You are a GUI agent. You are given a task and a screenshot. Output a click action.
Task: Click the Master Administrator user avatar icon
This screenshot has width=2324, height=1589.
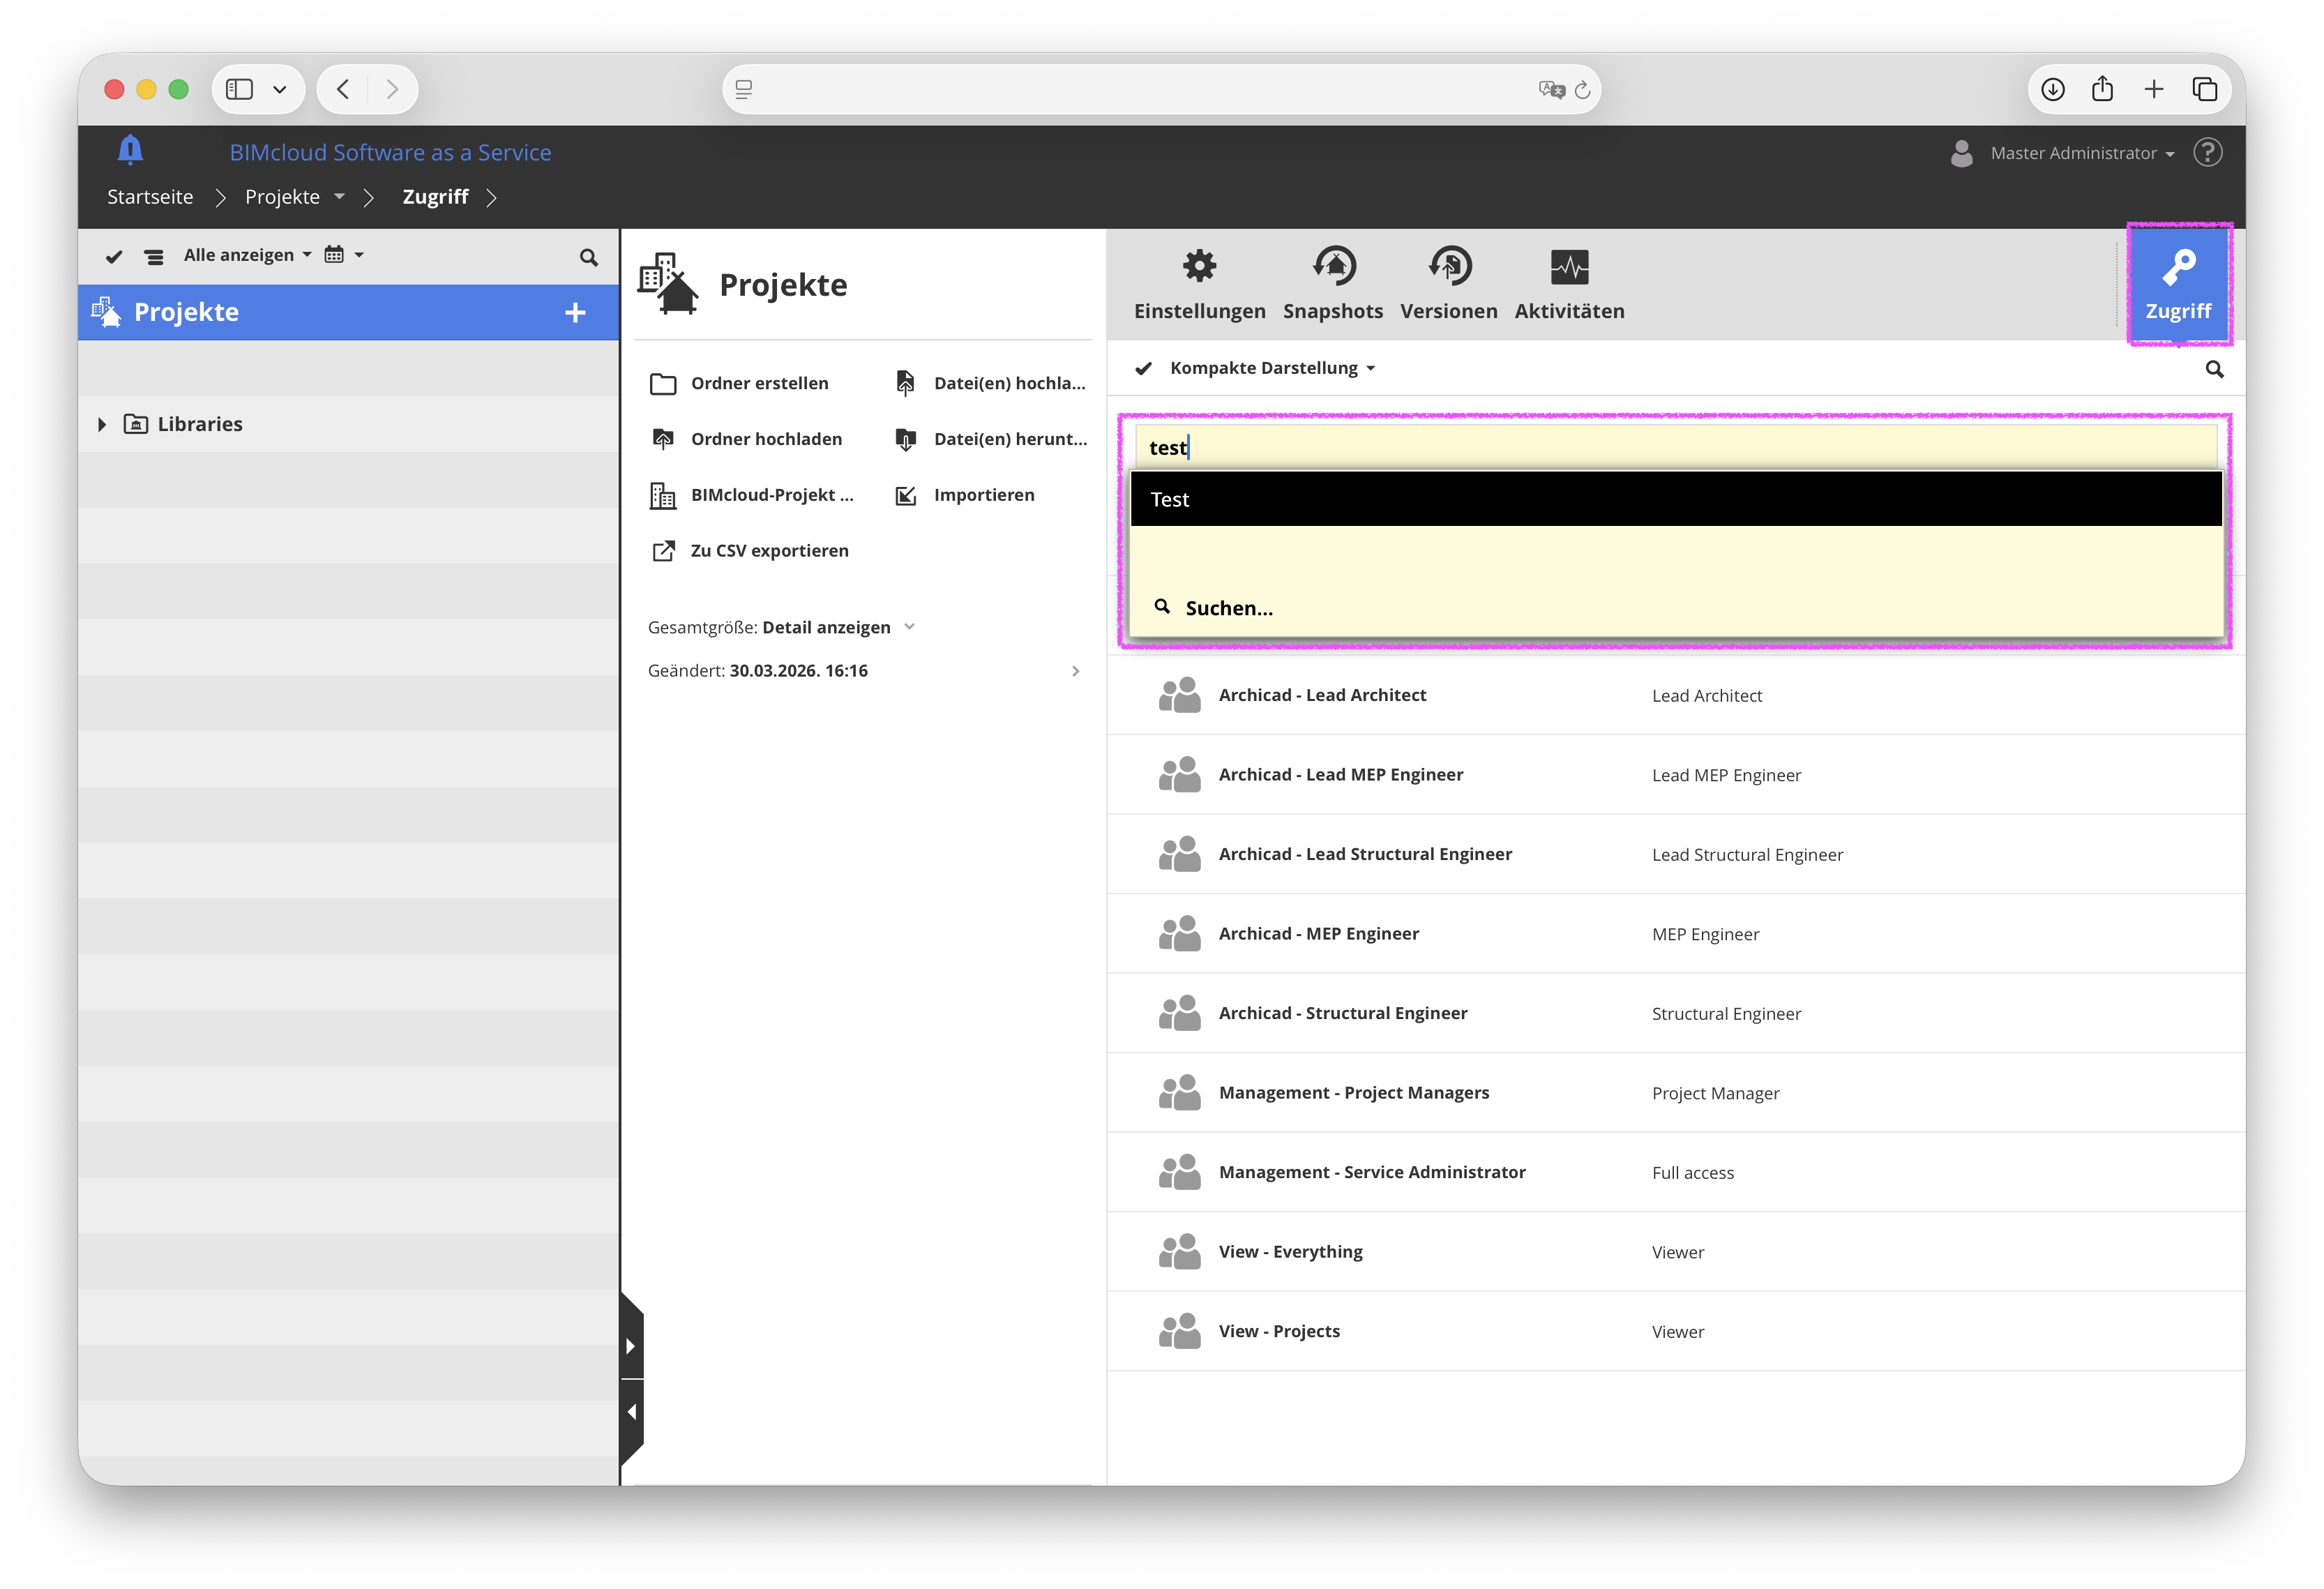(1961, 153)
